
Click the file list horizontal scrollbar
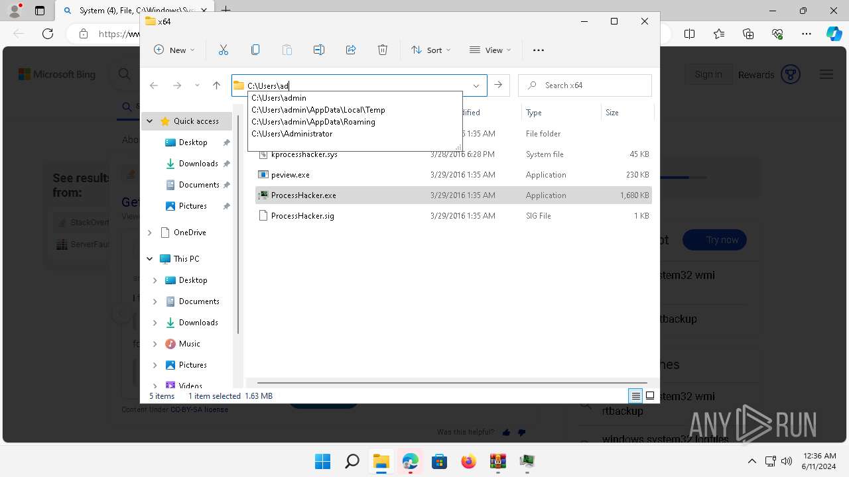click(x=454, y=382)
